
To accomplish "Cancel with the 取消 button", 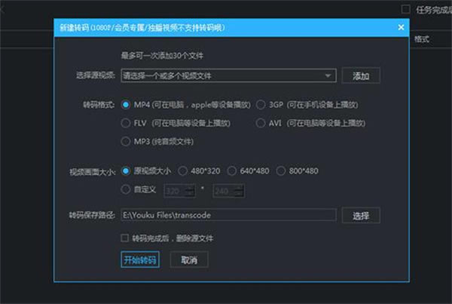I will [x=189, y=259].
